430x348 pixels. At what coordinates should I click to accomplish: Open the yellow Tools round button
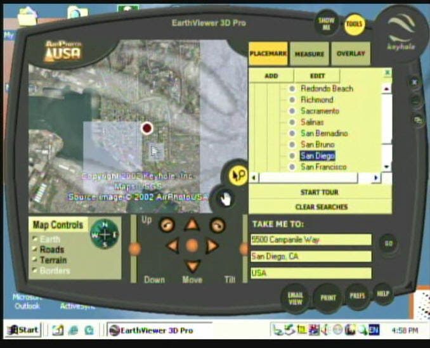[x=355, y=25]
